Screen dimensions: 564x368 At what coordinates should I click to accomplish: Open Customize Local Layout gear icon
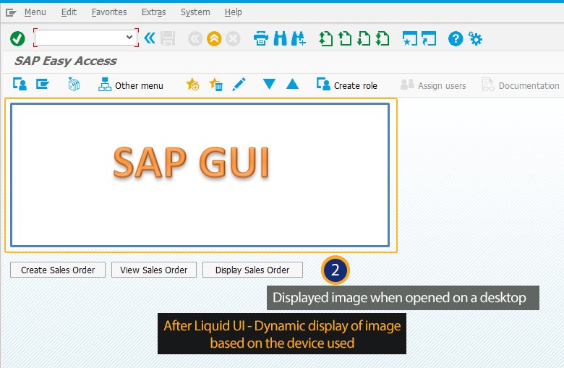(475, 38)
